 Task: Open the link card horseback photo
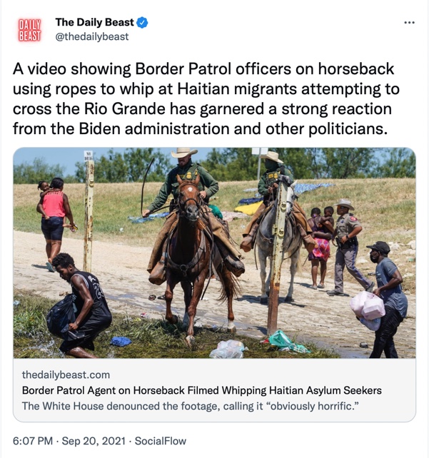(x=214, y=253)
